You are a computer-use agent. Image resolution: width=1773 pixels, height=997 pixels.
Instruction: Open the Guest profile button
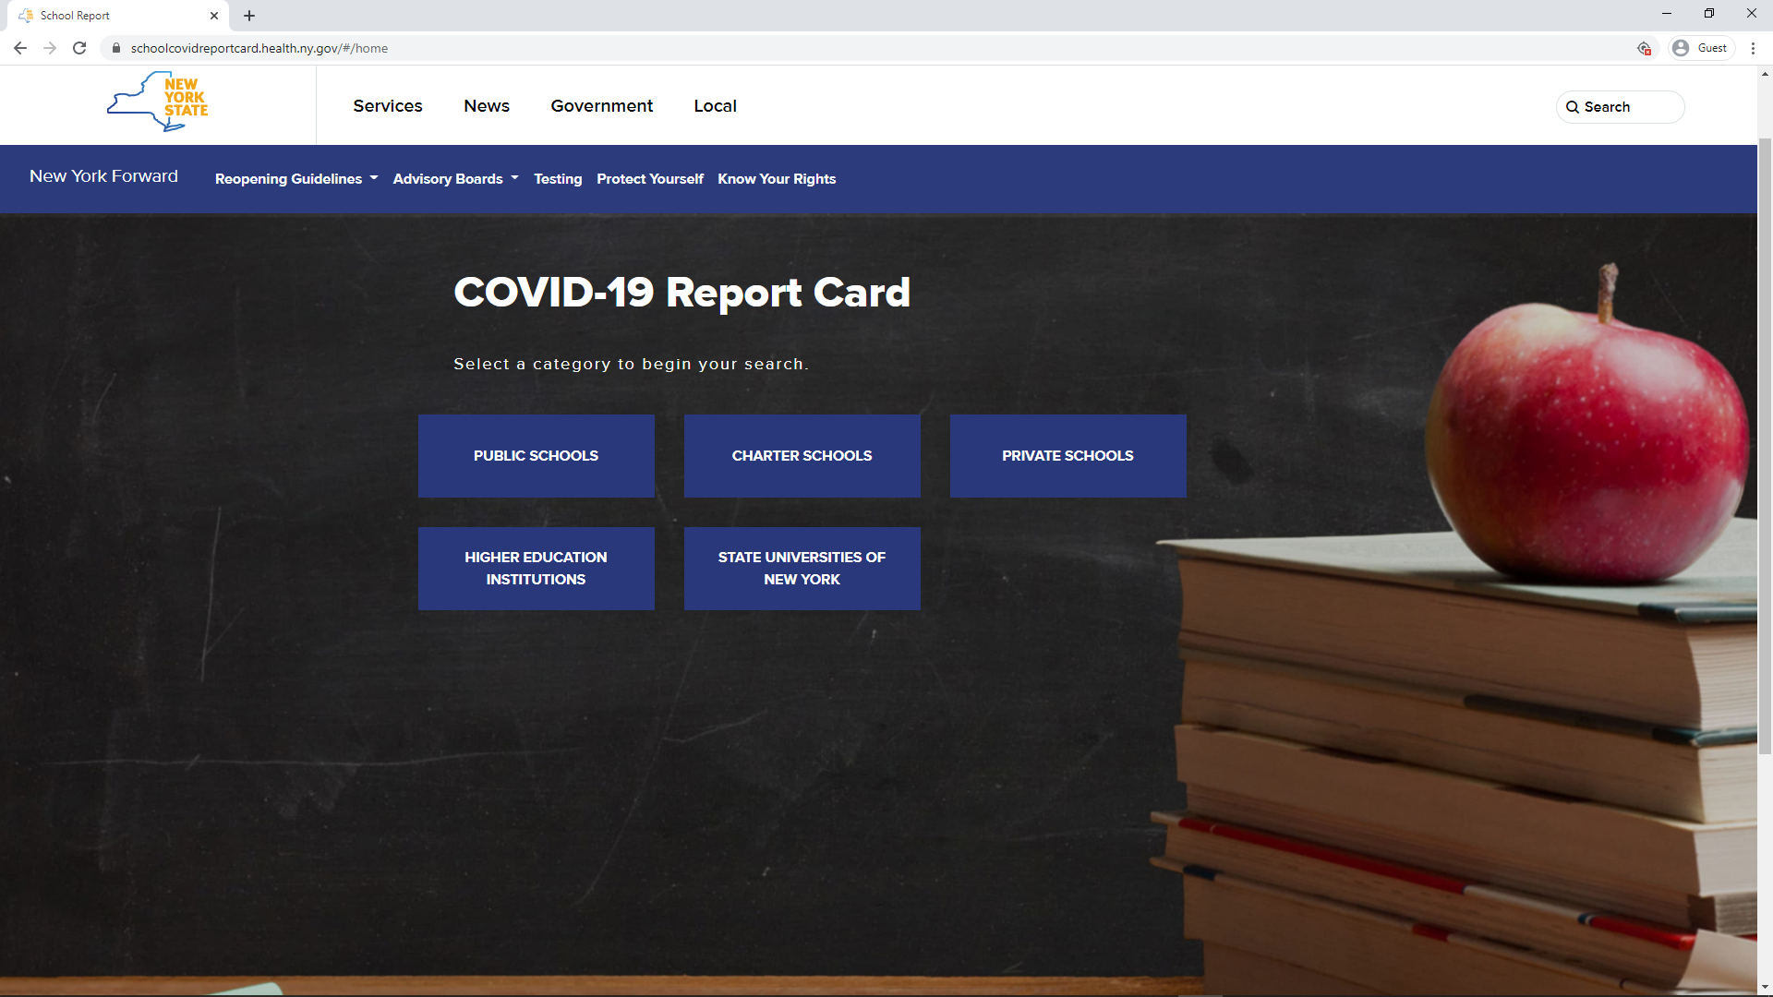1701,48
